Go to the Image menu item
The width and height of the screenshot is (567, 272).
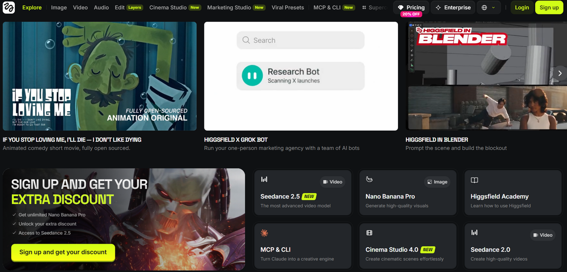(x=59, y=8)
